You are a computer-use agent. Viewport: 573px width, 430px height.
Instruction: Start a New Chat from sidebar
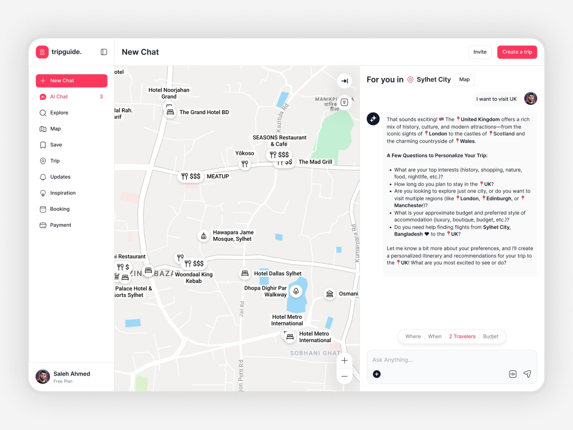click(72, 81)
